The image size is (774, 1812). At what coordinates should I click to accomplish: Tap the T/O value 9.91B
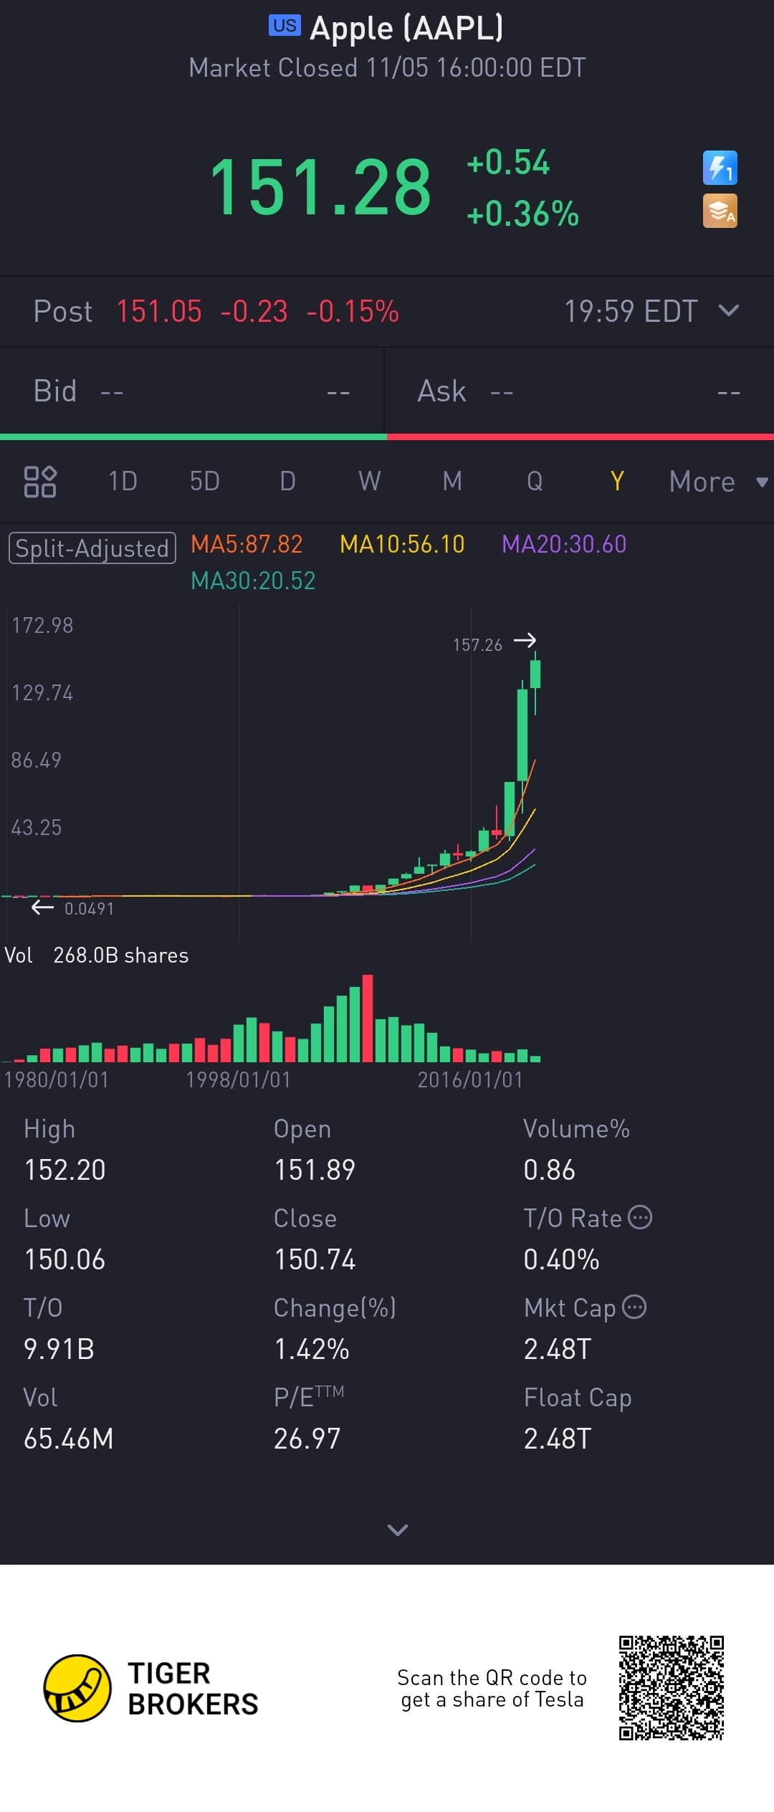(59, 1349)
